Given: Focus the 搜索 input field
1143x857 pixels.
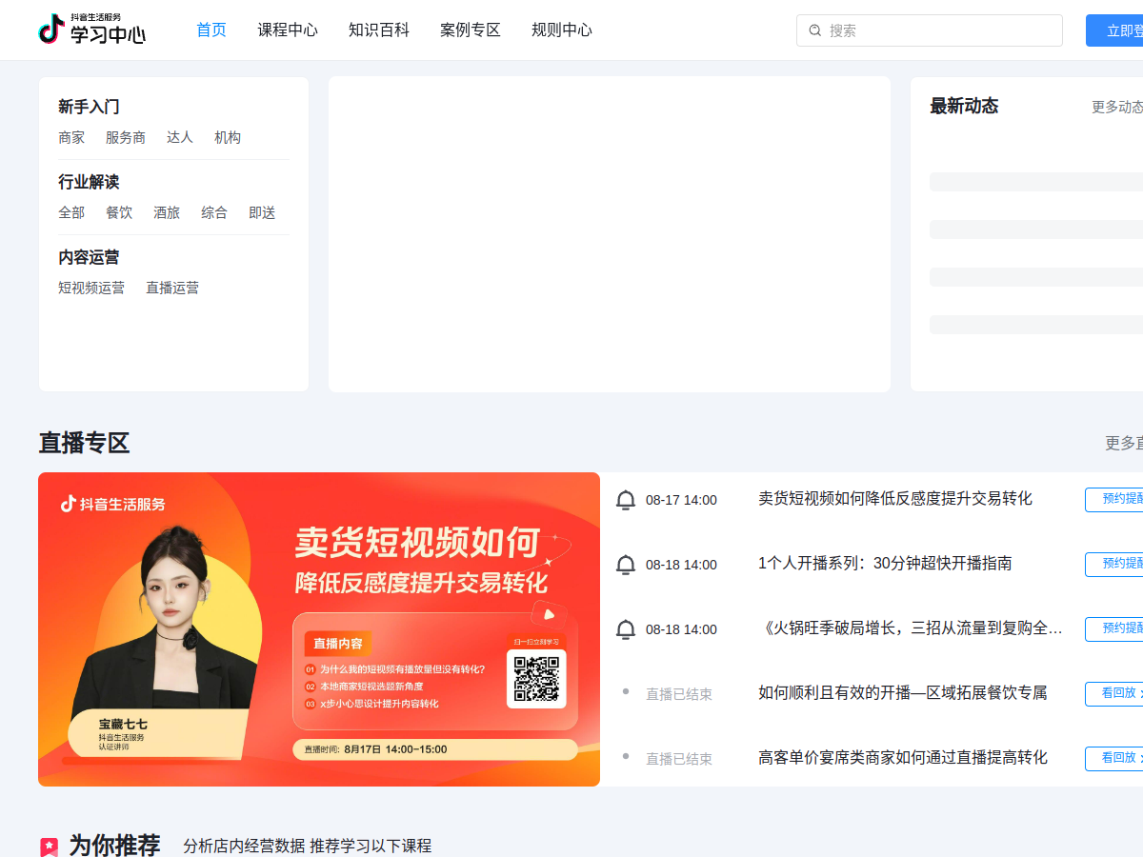Looking at the screenshot, I should coord(930,30).
